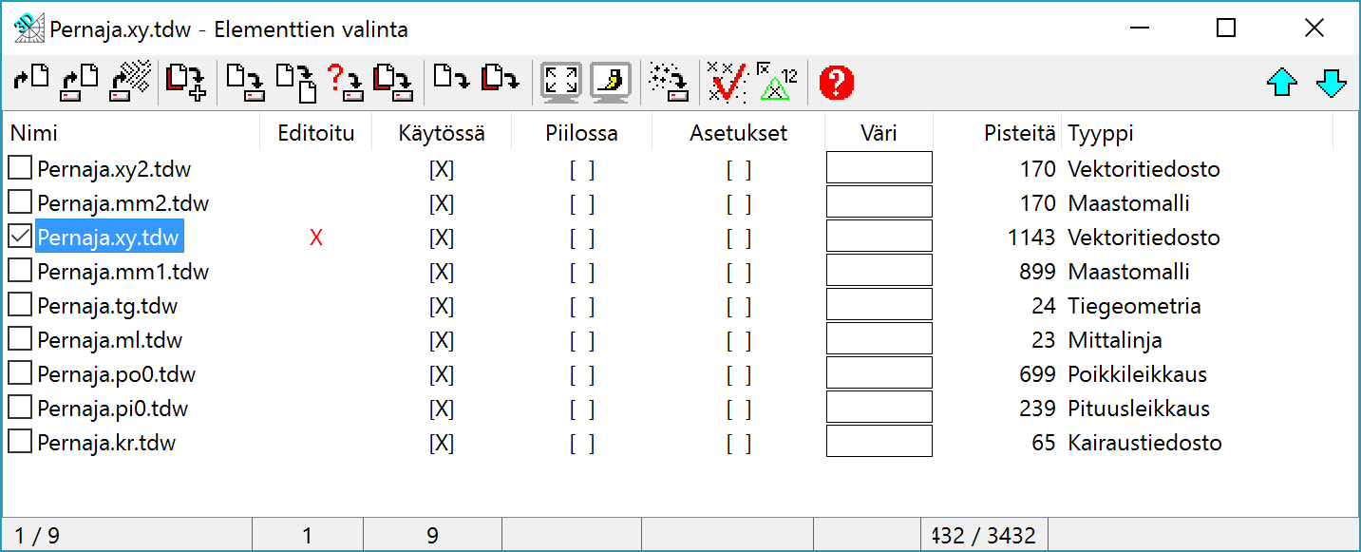Click the red checkmark toolbar icon
This screenshot has width=1361, height=552.
click(728, 82)
